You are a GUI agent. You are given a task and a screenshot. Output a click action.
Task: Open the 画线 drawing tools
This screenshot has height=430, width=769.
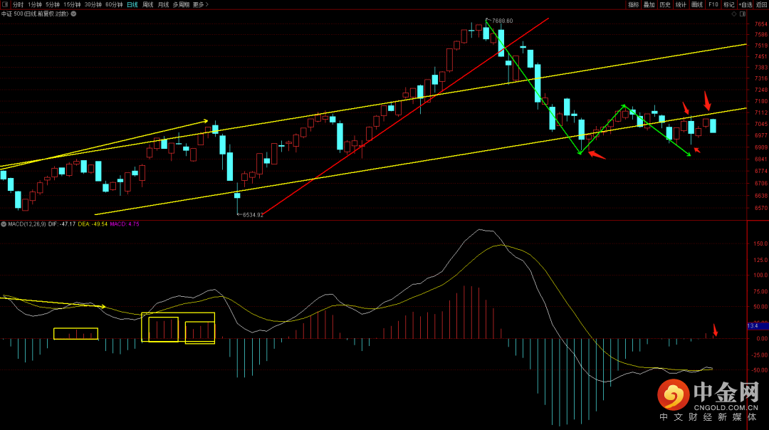pos(697,4)
